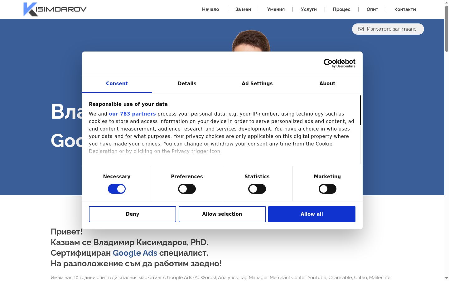Turn on the Statistics cookies switch
449x281 pixels.
point(257,189)
